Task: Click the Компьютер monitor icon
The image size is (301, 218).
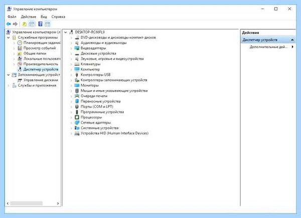Action: coord(77,69)
